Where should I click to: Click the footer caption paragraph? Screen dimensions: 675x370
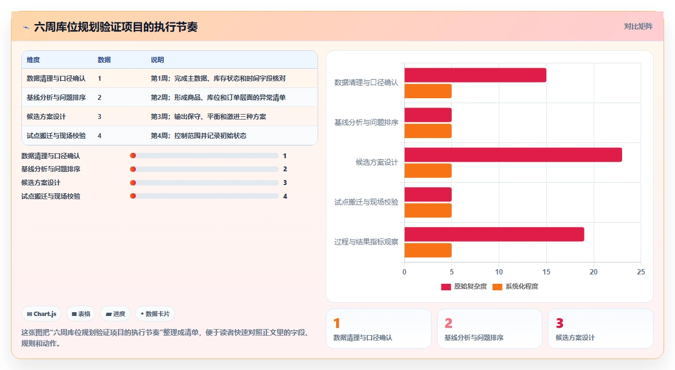click(166, 338)
